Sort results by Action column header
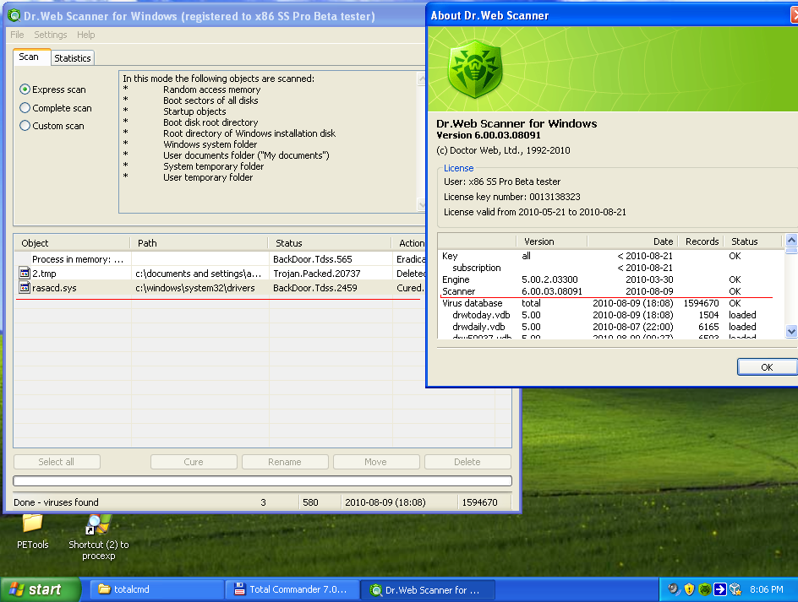798x602 pixels. tap(409, 243)
